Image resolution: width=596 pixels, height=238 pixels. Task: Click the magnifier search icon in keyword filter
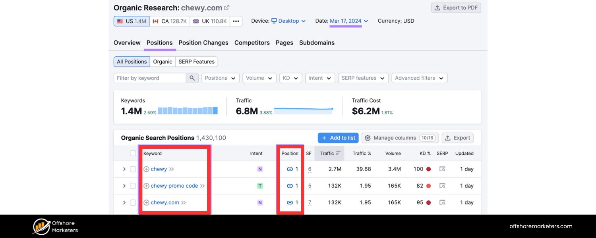coord(192,78)
